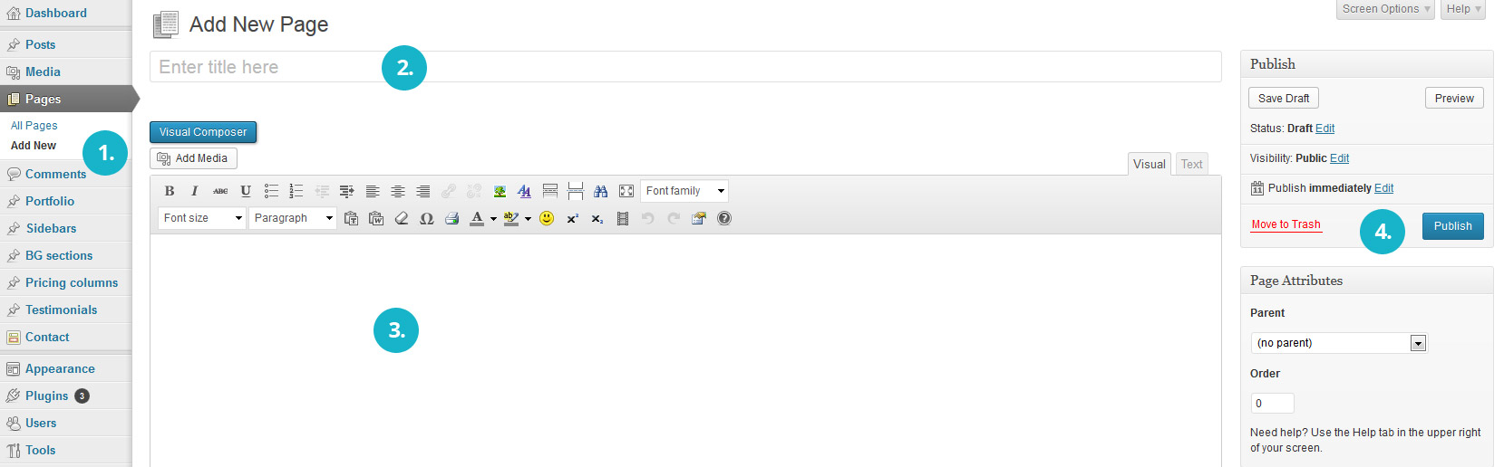Open the text color dropdown arrow
The width and height of the screenshot is (1504, 467).
(x=493, y=218)
